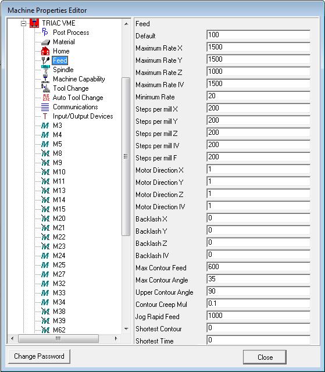This screenshot has width=325, height=372.
Task: Open the Communications tree item
Action: pyautogui.click(x=75, y=107)
